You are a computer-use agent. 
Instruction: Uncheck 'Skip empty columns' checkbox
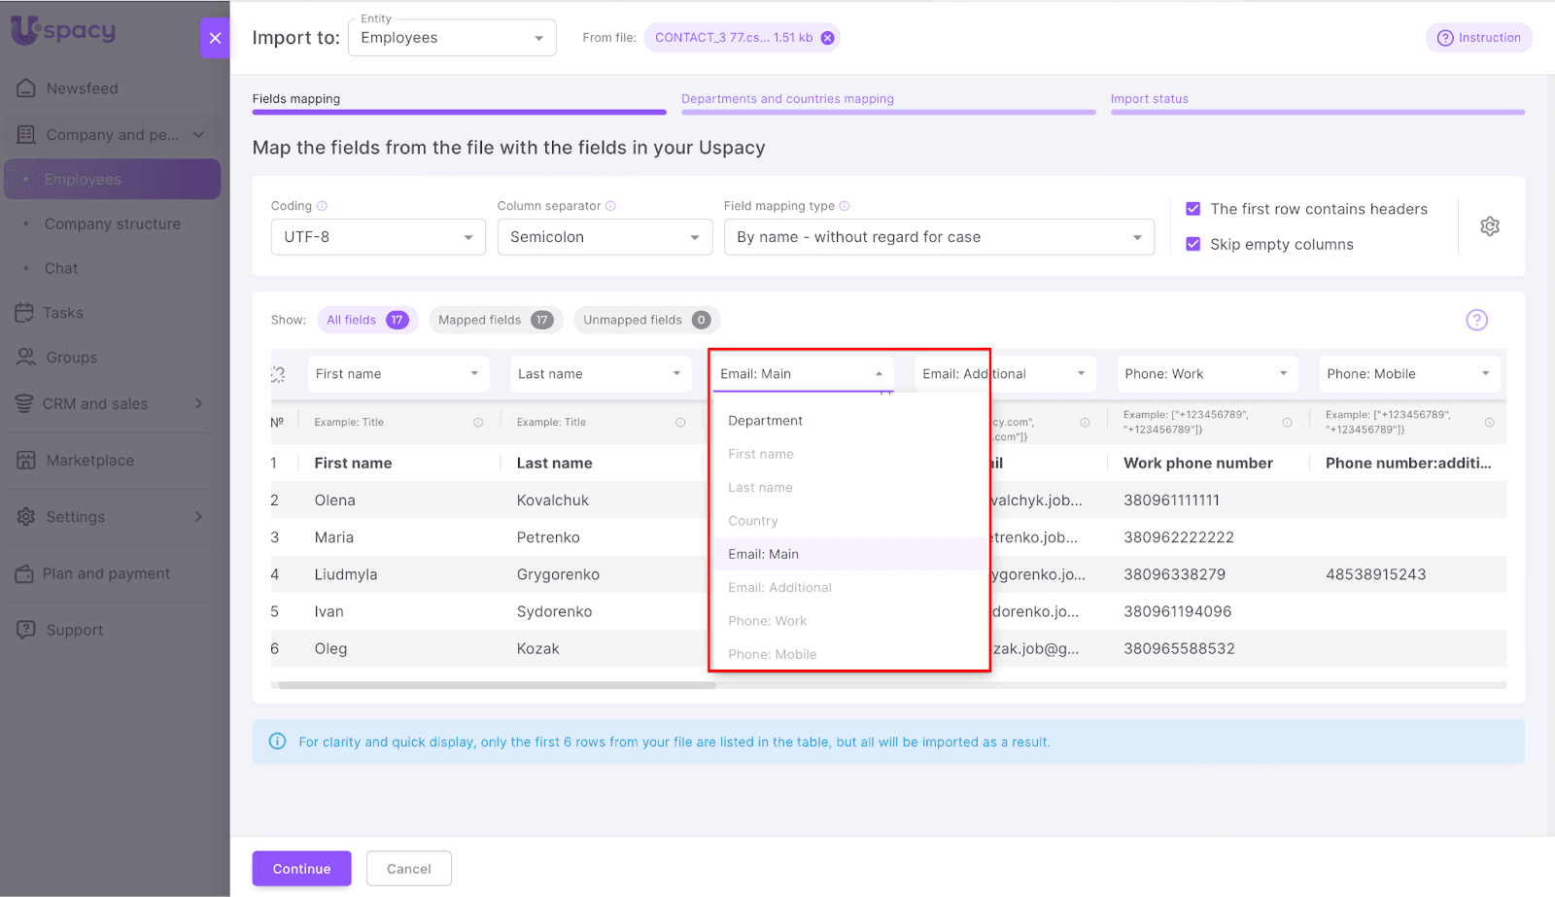(1193, 244)
